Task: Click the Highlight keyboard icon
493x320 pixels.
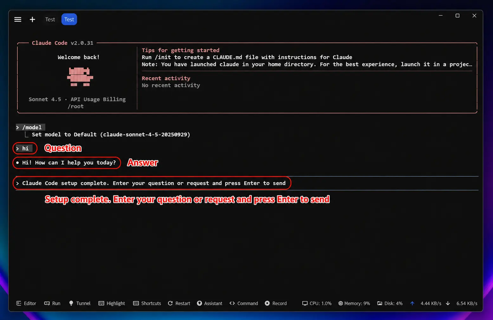Action: coord(101,303)
